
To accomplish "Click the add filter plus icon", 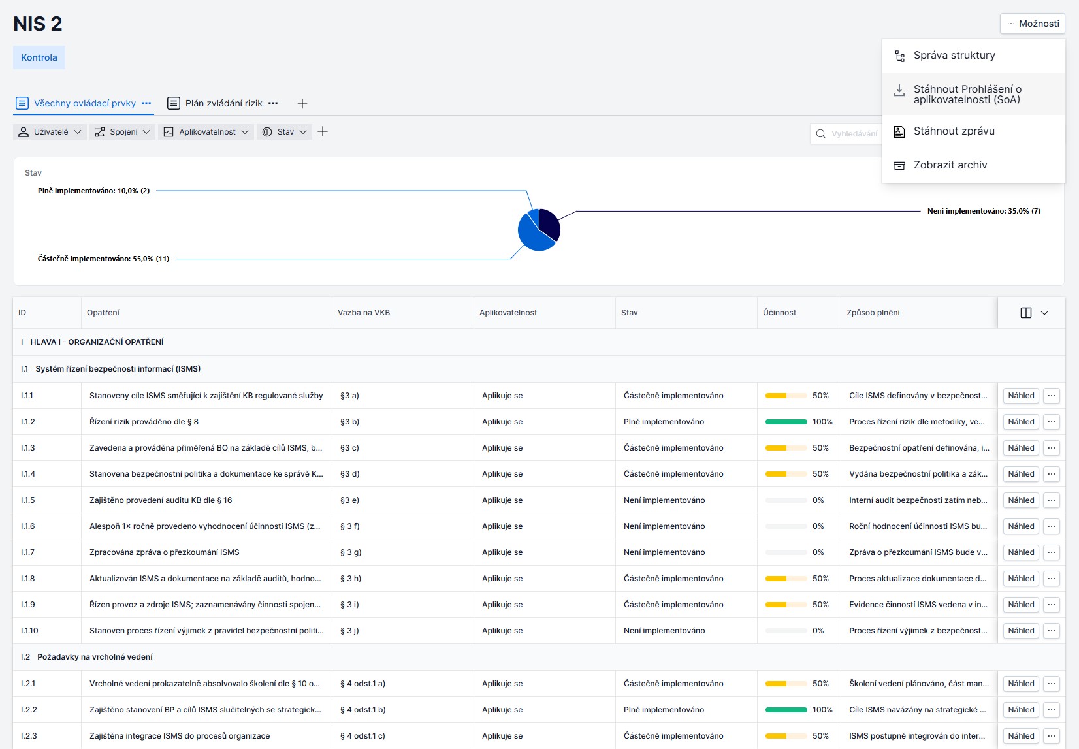I will click(x=323, y=132).
